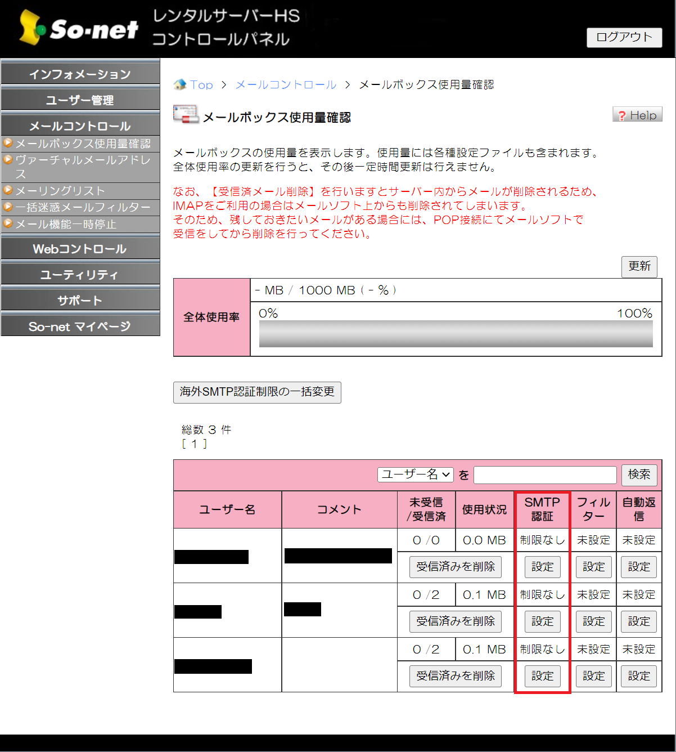676x752 pixels.
Task: Focus the user search text field
Action: coord(545,475)
